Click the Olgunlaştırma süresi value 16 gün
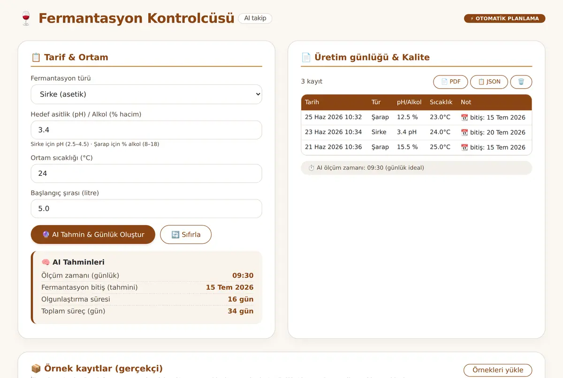Screen dimensions: 563x378 point(241,299)
